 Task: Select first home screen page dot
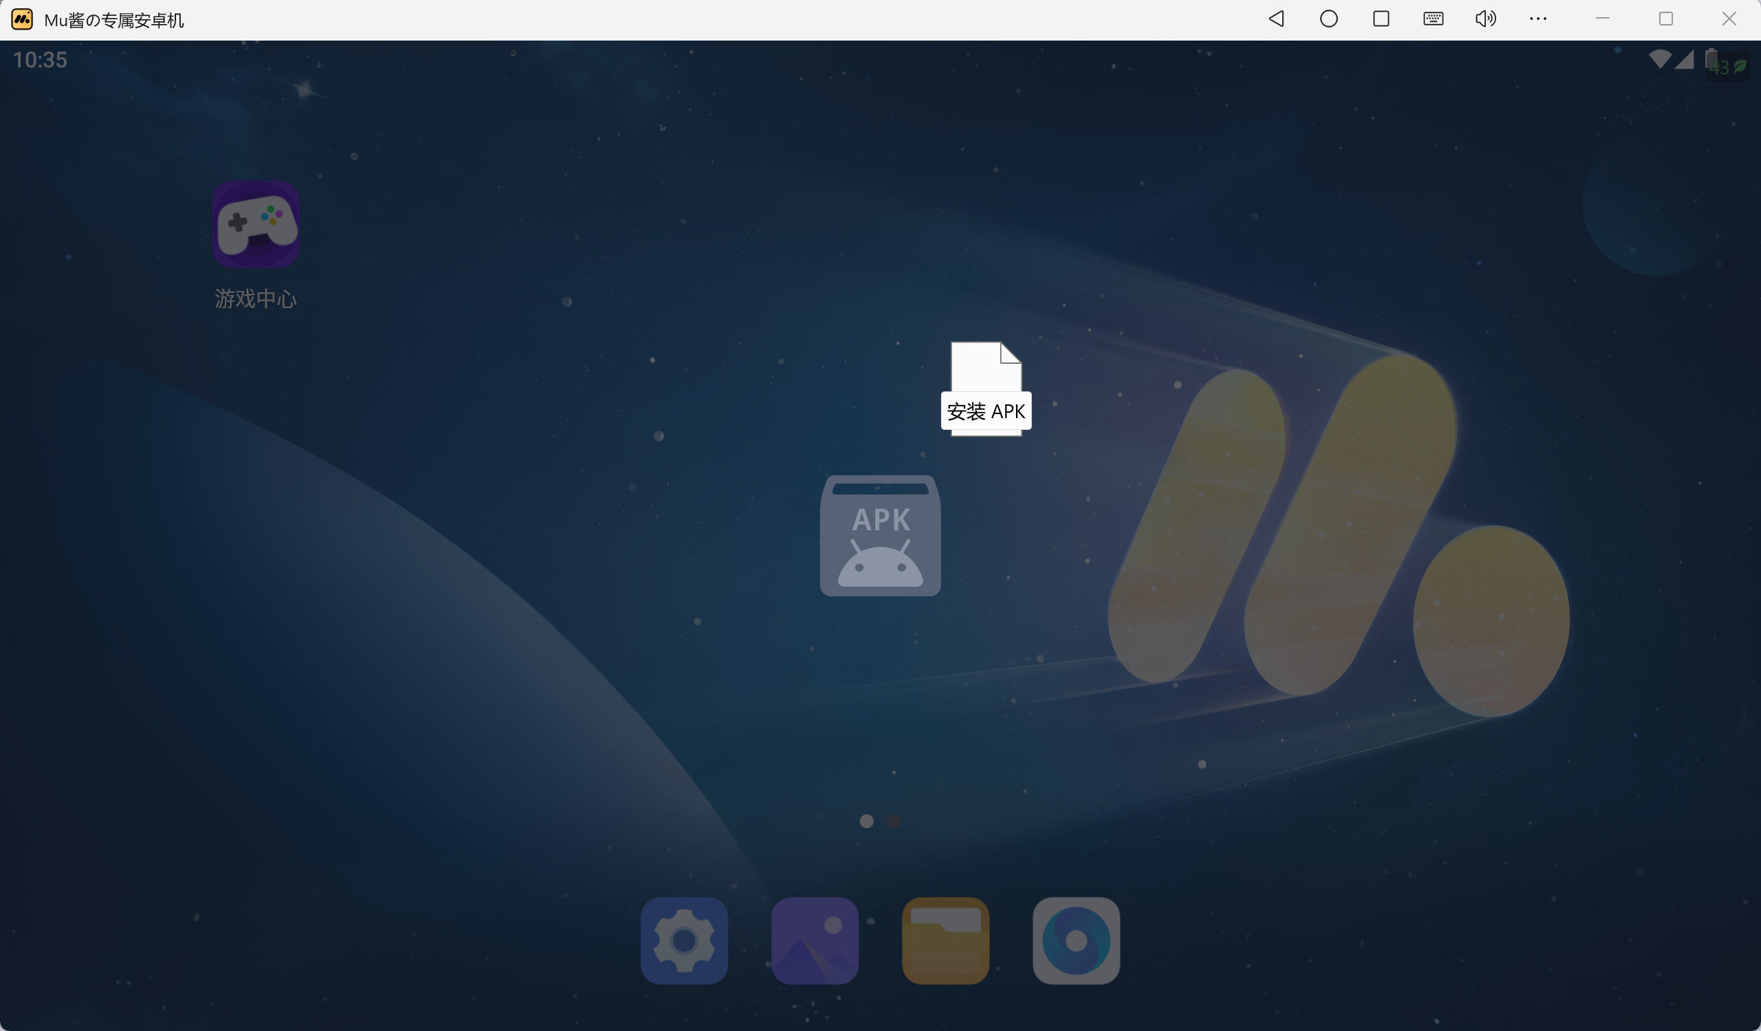(x=867, y=821)
